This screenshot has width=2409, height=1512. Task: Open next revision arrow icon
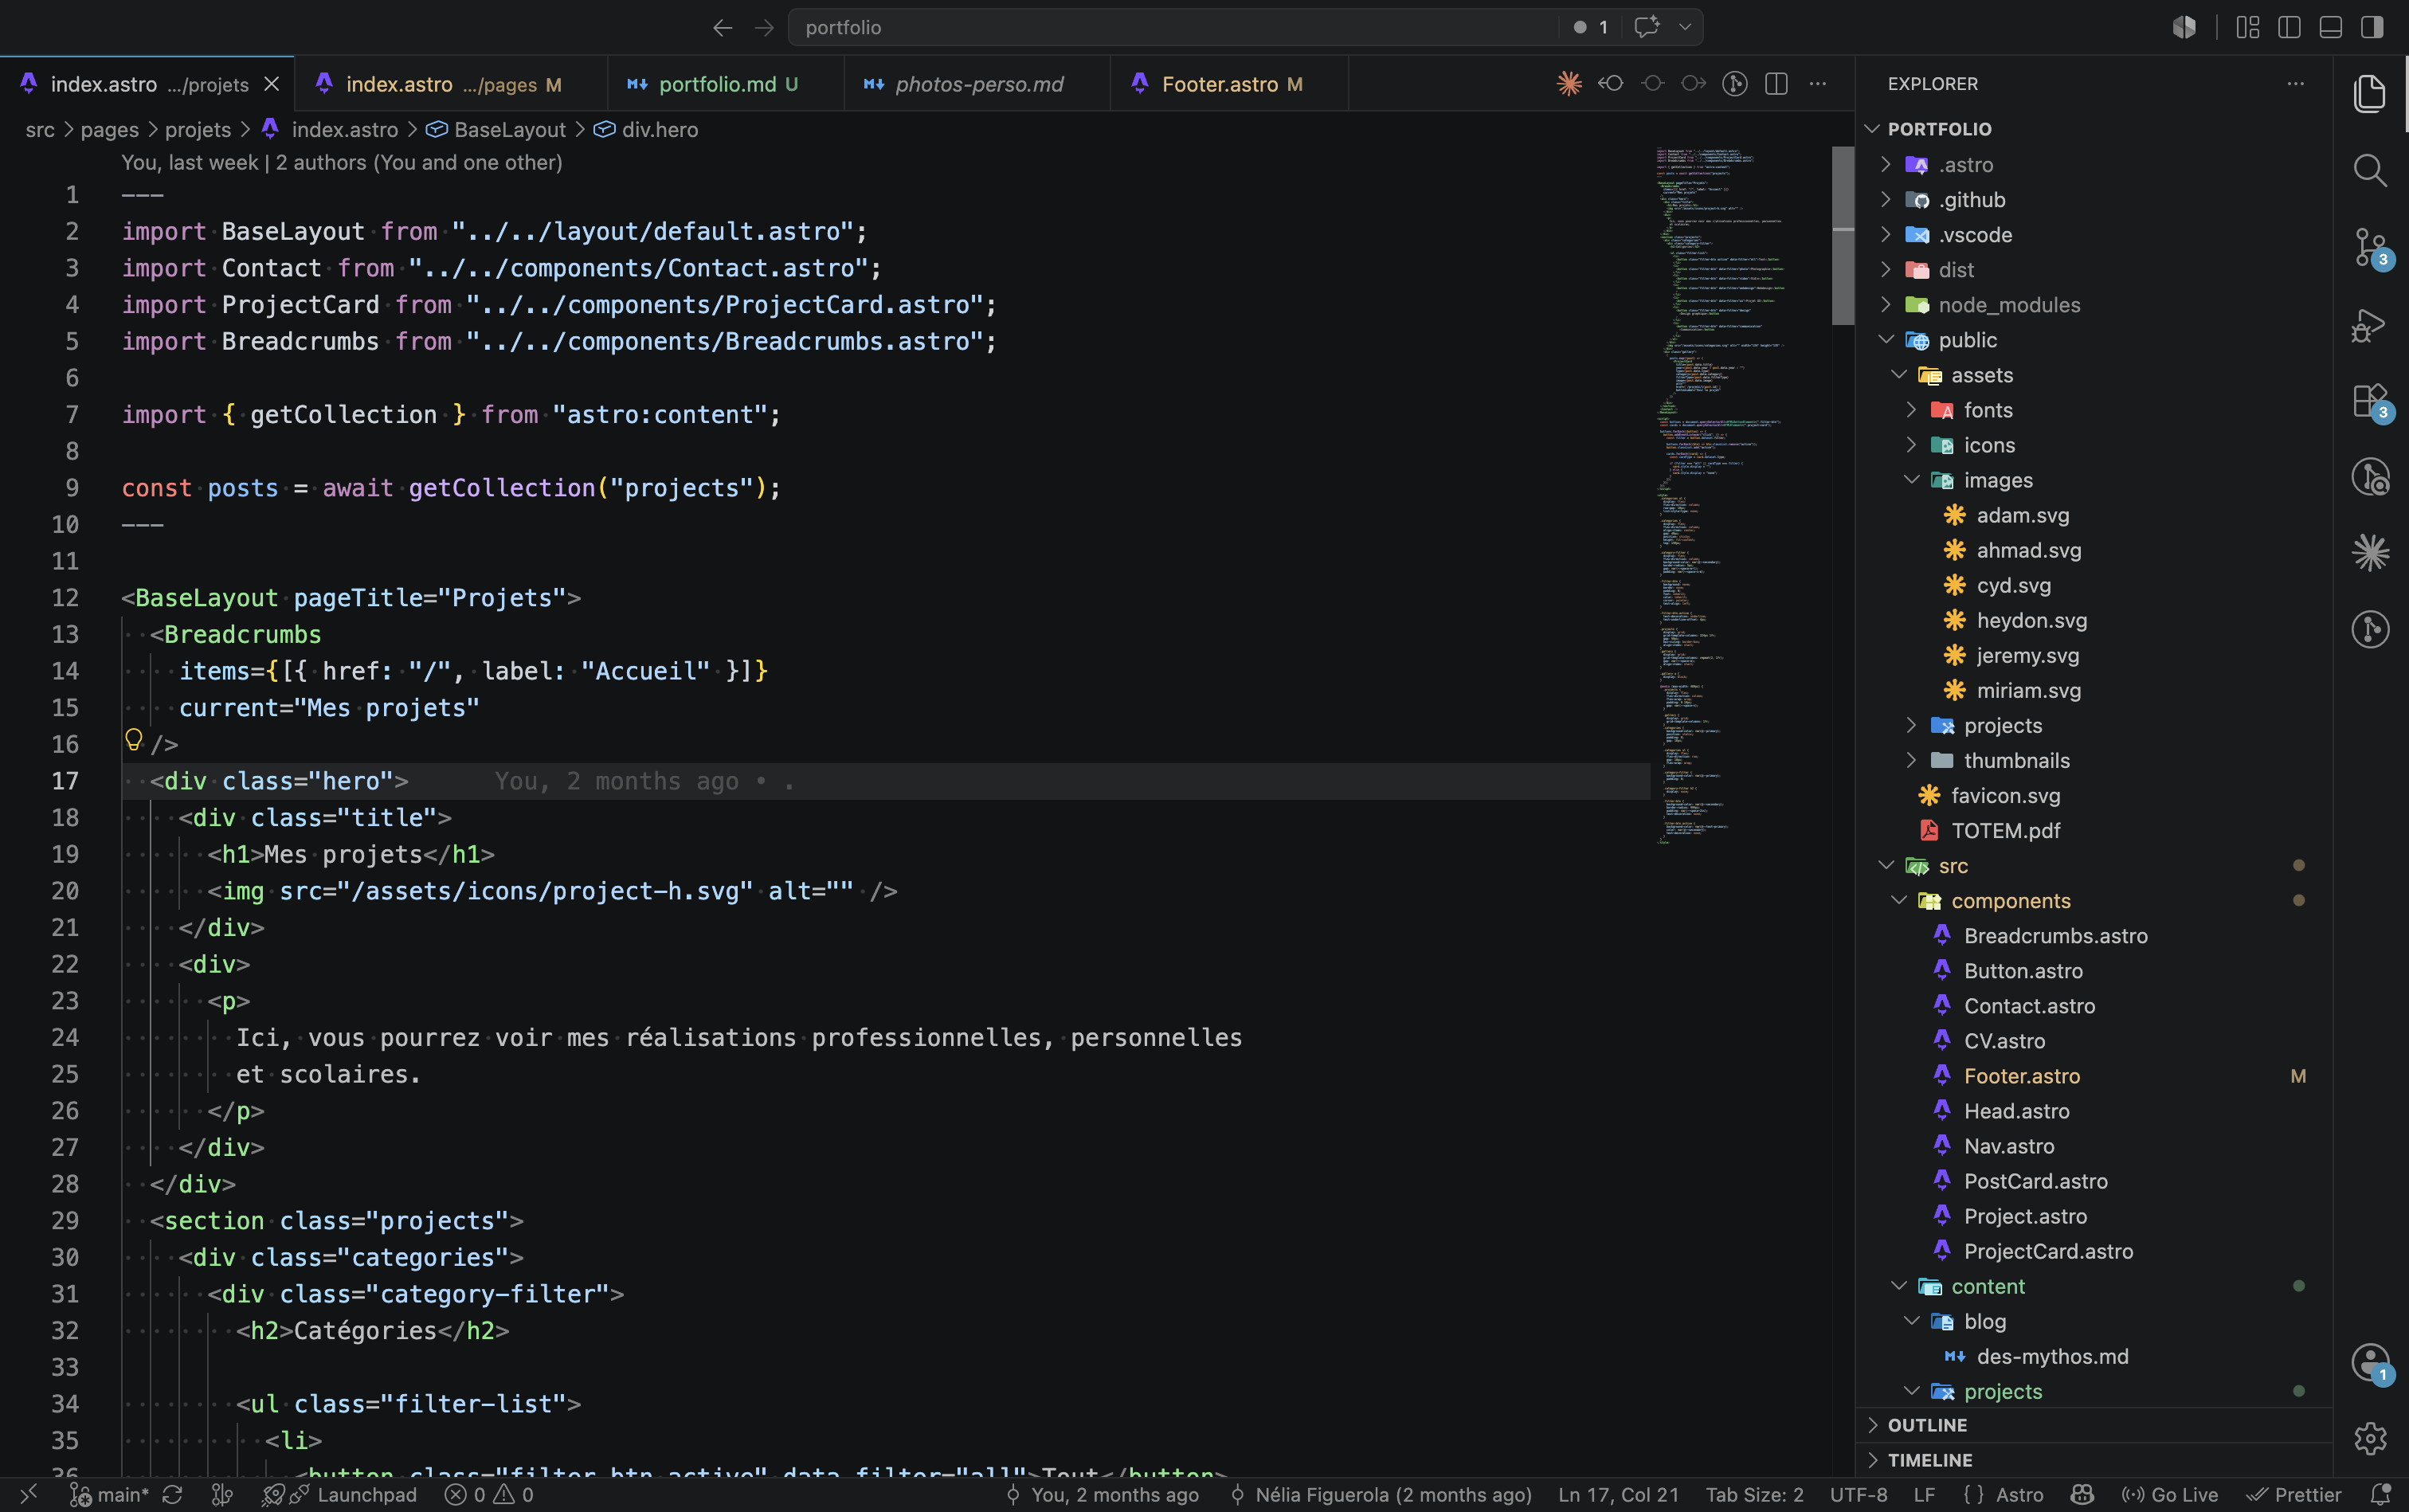(1693, 84)
